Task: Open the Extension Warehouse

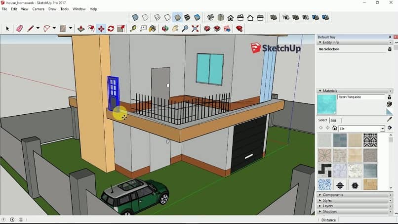Action: pyautogui.click(x=217, y=29)
